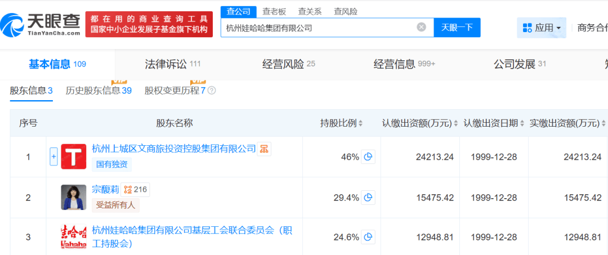This screenshot has height=255, width=608.
Task: Open the pie chart icon for 46% shareholding
Action: 368,157
